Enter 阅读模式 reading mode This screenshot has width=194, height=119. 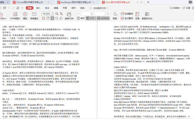coord(34,16)
